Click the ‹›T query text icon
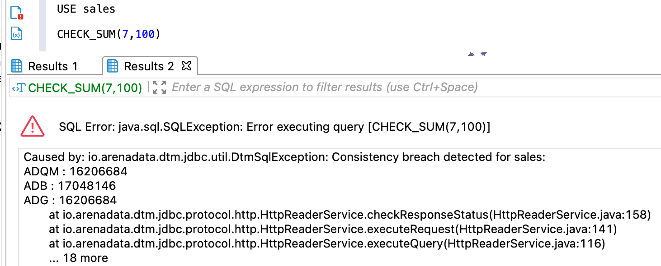The width and height of the screenshot is (661, 266). [x=19, y=87]
